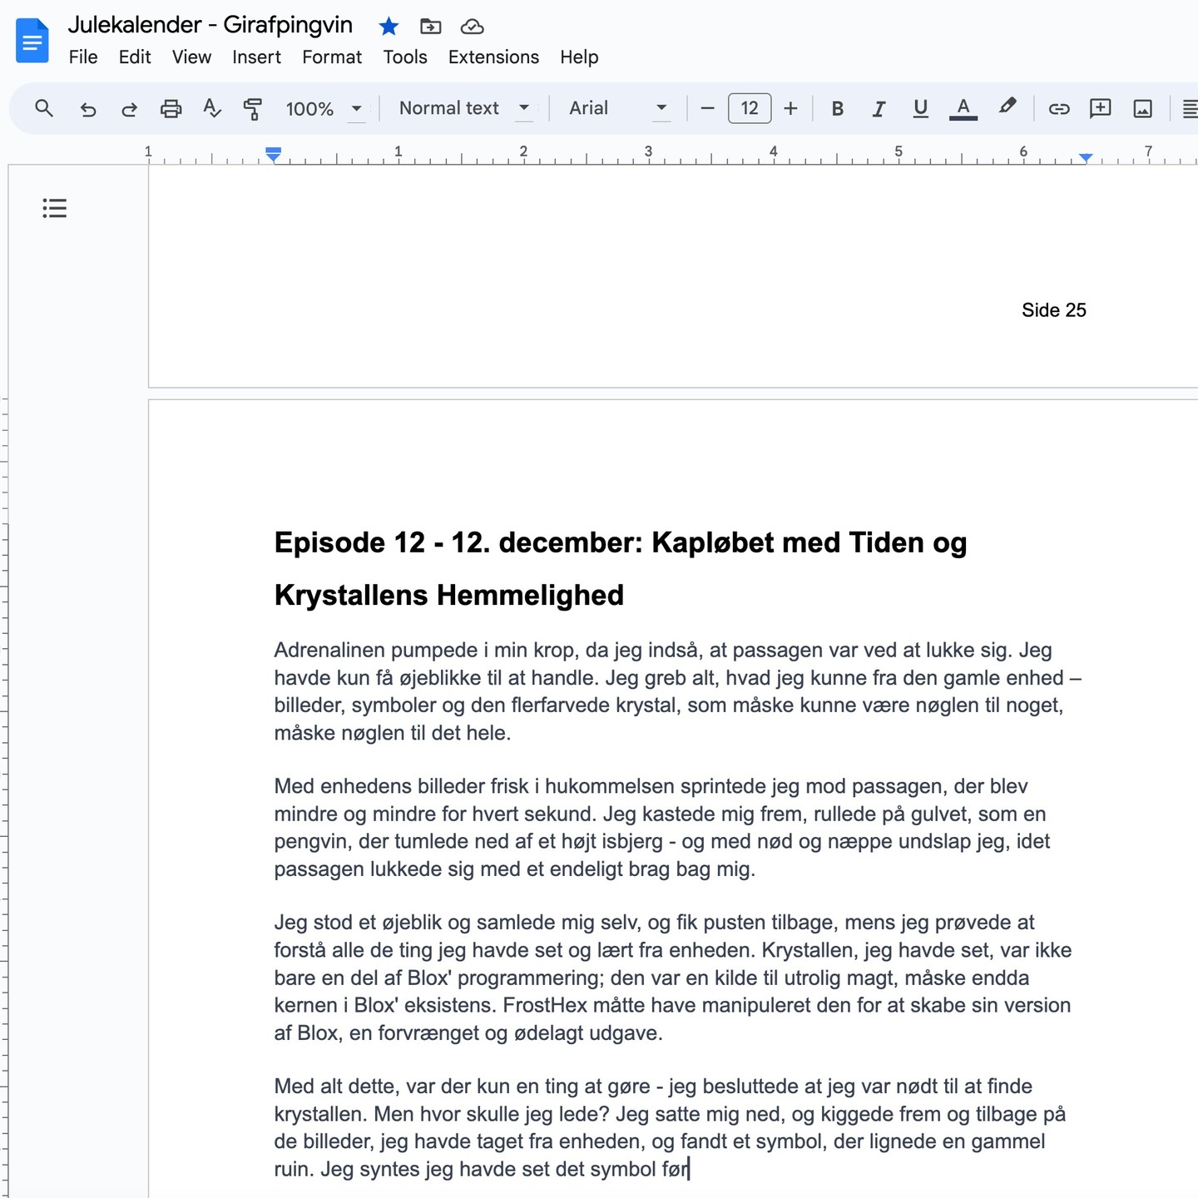Star the Julekalender document

click(389, 27)
